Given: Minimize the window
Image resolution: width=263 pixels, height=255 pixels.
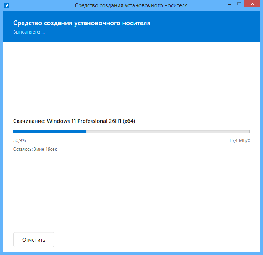Looking at the screenshot, I should 229,4.
